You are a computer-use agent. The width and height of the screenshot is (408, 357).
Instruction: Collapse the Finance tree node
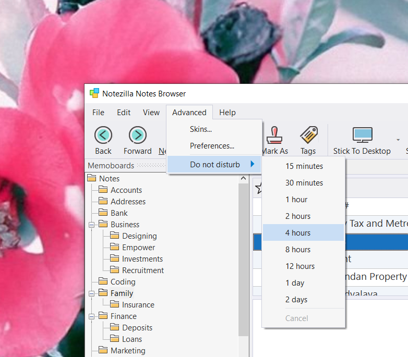tap(92, 316)
